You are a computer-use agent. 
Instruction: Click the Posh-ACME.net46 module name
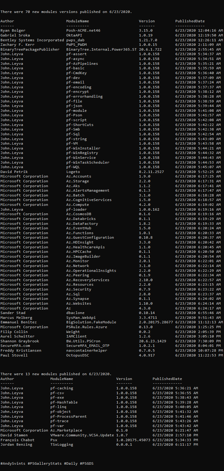pos(83,30)
